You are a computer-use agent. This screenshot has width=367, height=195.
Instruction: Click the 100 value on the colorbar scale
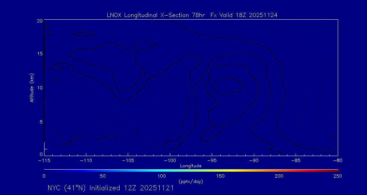(x=161, y=176)
